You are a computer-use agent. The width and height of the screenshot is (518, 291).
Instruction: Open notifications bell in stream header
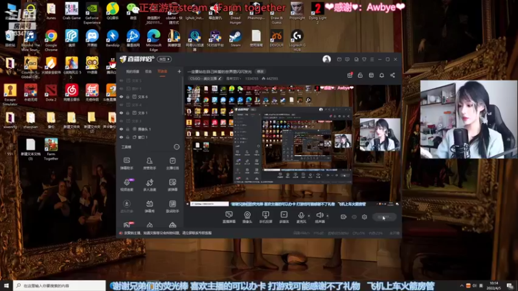point(381,75)
